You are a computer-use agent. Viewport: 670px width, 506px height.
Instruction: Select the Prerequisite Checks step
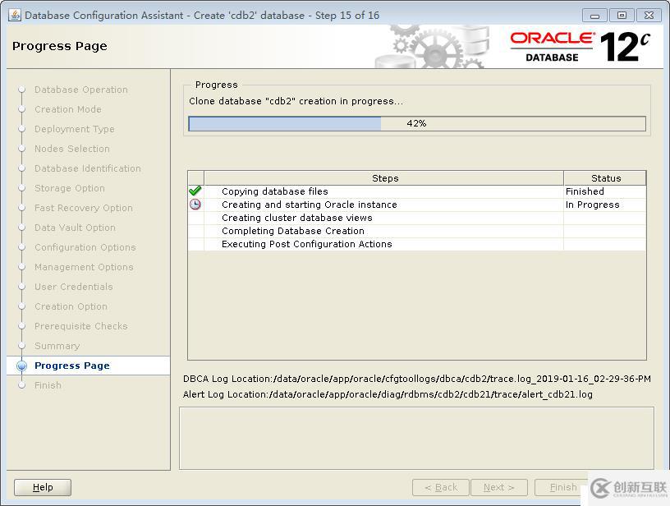81,326
